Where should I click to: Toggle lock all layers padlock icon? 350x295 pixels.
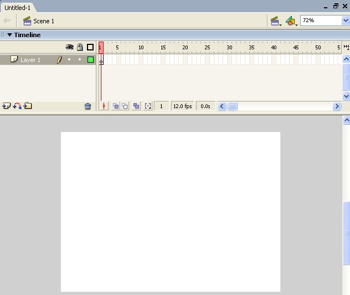80,47
